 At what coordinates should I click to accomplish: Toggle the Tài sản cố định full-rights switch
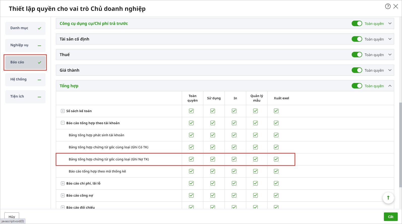click(x=357, y=39)
